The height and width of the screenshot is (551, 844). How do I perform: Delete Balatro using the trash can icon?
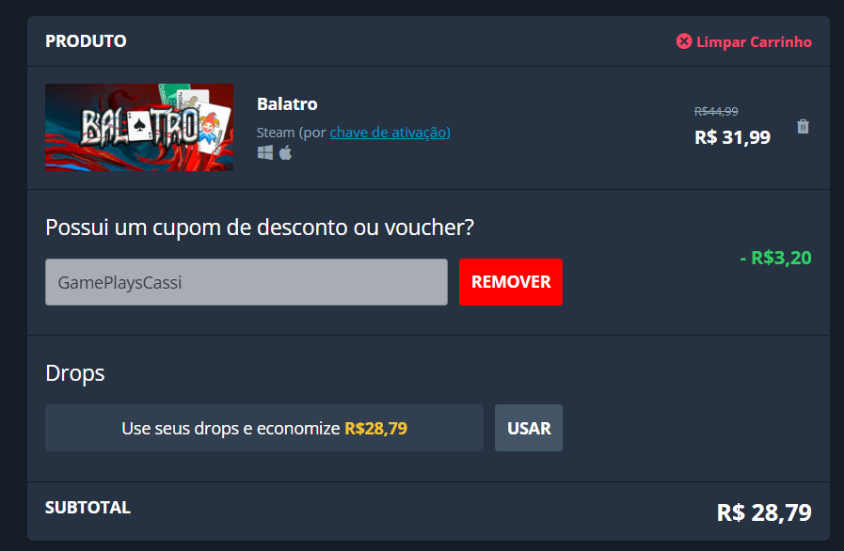point(803,126)
